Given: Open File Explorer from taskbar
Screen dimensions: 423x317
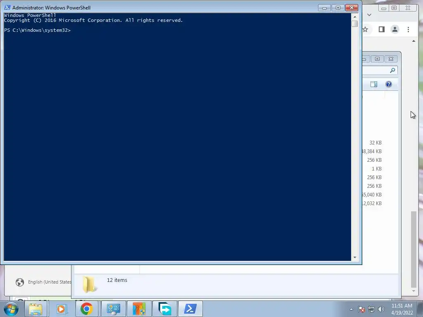Looking at the screenshot, I should (x=36, y=309).
